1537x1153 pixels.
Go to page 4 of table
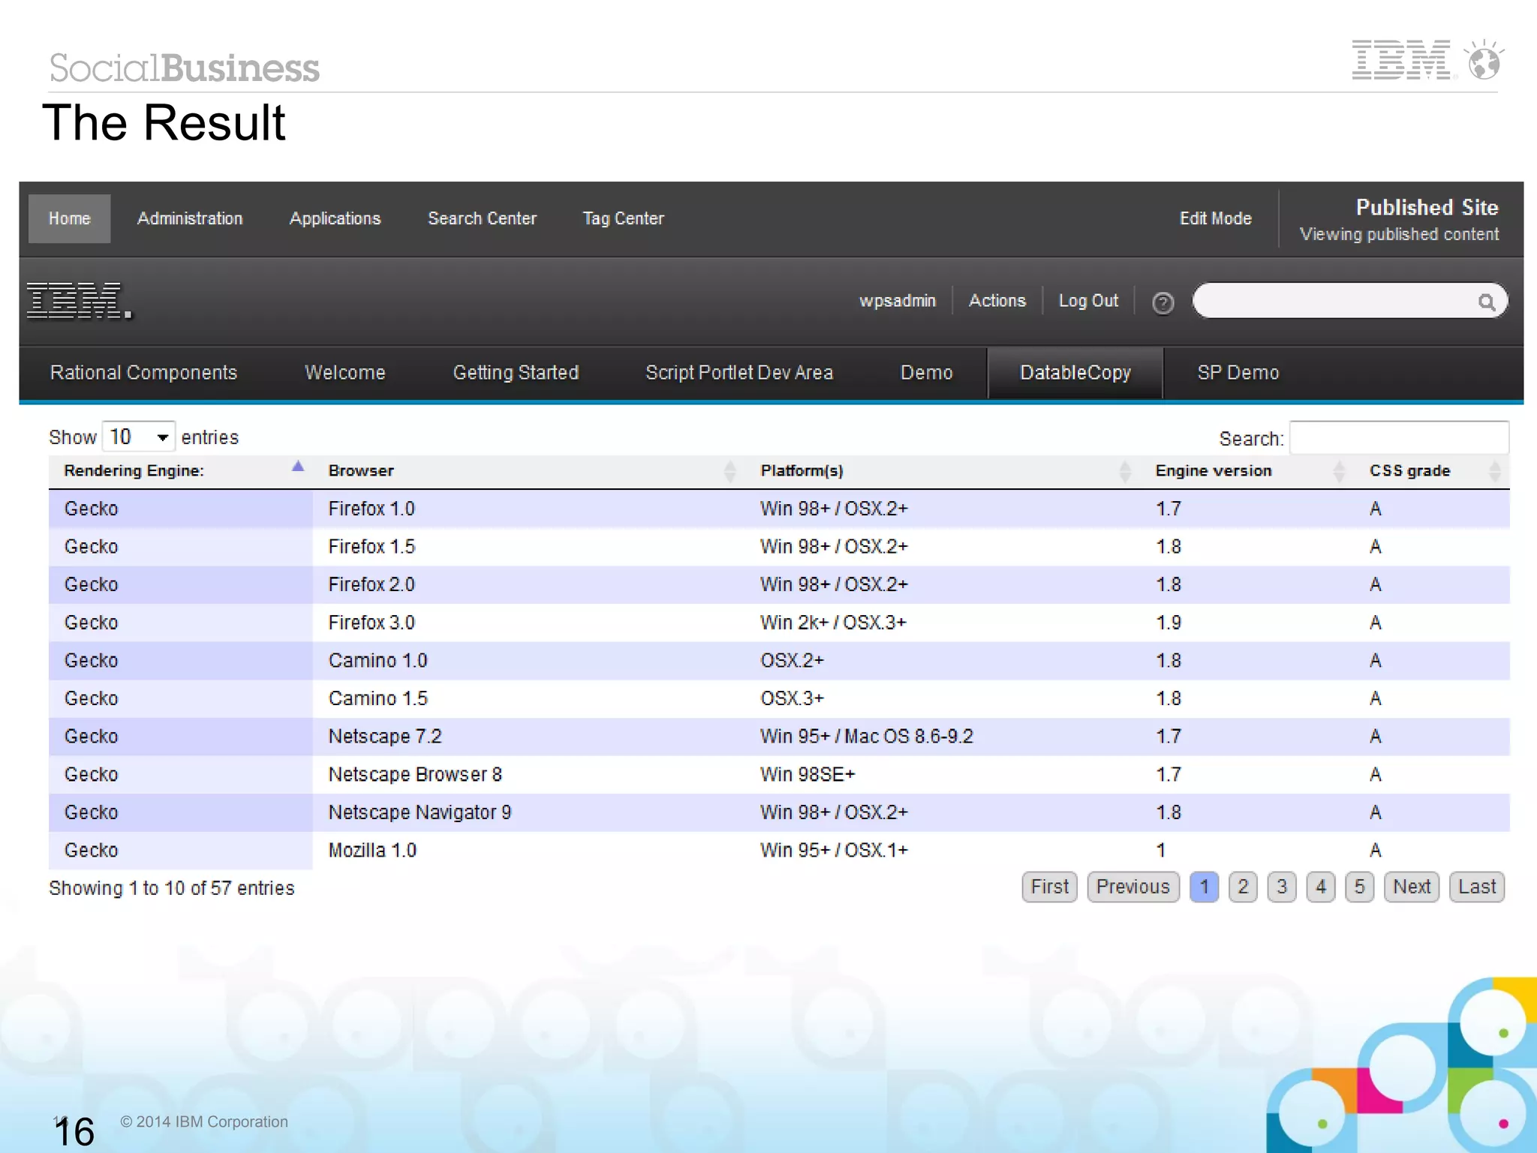[1321, 887]
